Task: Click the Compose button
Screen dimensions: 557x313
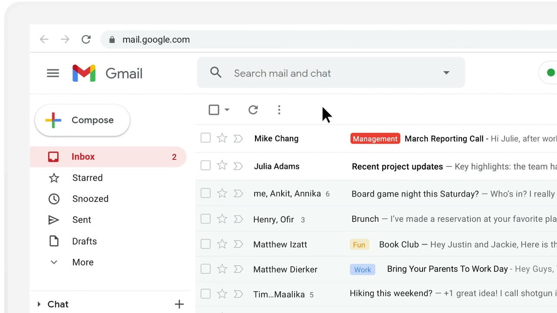Action: (82, 120)
